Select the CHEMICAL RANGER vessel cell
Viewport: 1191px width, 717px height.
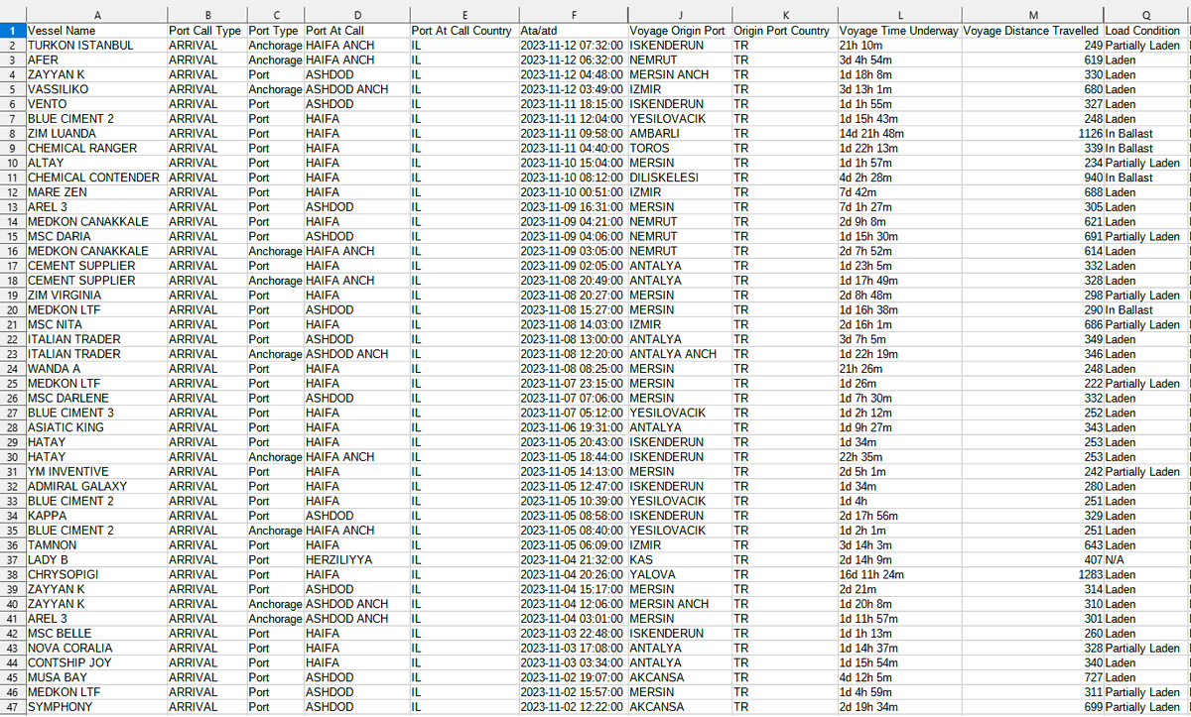pyautogui.click(x=96, y=149)
